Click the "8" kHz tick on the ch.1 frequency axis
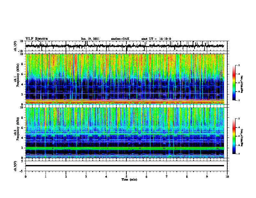Screen dimensions: 256x198 click(x=22, y=64)
